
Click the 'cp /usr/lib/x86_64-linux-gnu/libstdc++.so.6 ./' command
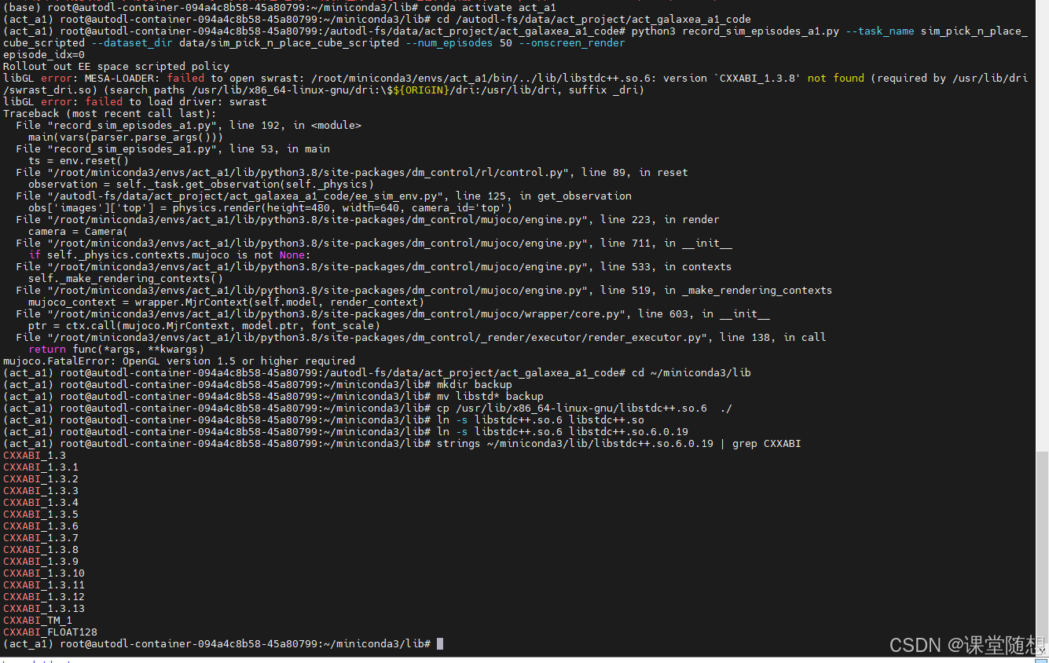[585, 408]
